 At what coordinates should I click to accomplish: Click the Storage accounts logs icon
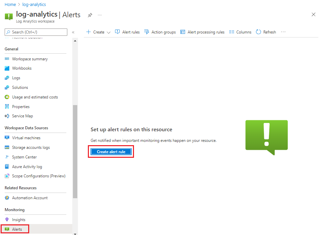click(7, 147)
